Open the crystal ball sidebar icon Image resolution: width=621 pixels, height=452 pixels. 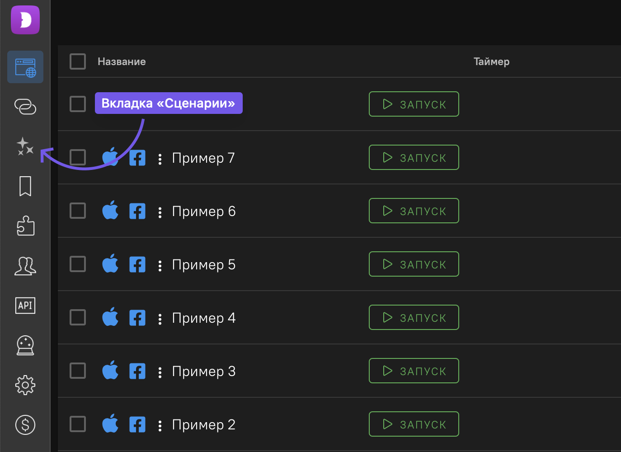[25, 345]
